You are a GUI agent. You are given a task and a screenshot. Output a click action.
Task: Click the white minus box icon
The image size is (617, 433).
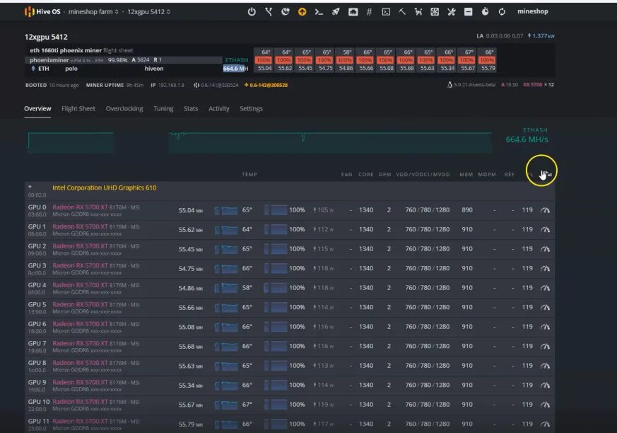[x=469, y=12]
